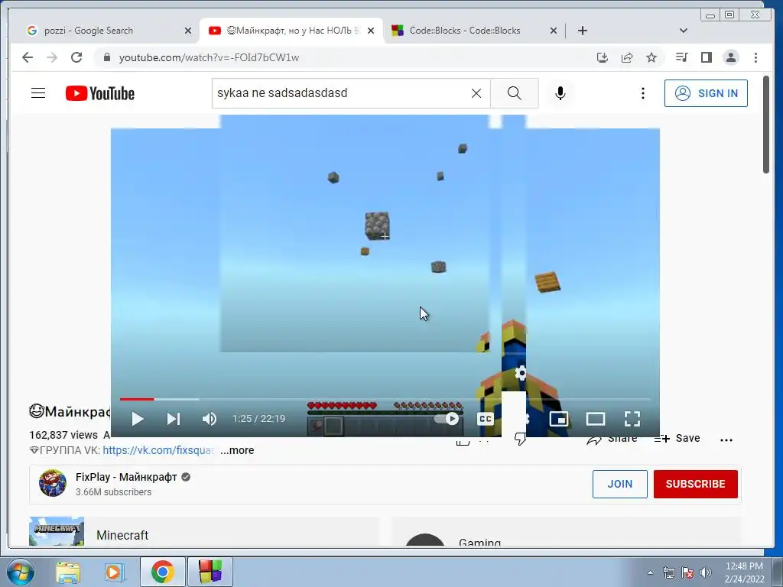Open more actions menu beside Save

(726, 439)
